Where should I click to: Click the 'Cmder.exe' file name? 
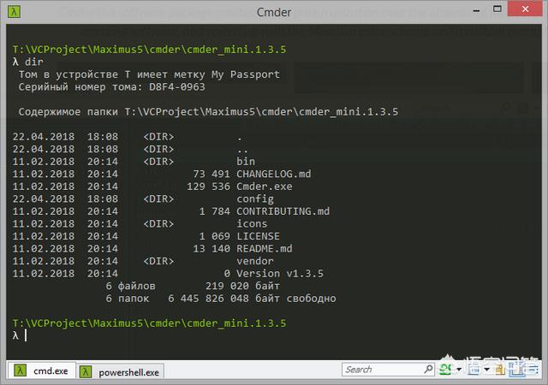point(265,187)
